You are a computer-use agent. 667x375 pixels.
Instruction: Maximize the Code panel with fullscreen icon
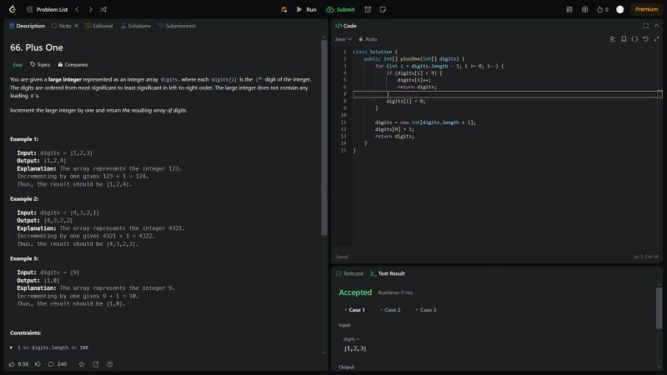point(645,26)
